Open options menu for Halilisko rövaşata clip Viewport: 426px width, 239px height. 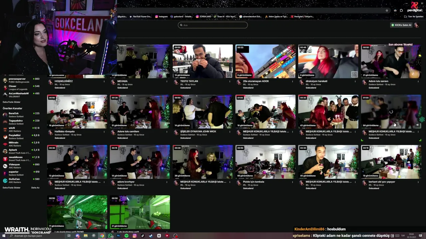104,131
